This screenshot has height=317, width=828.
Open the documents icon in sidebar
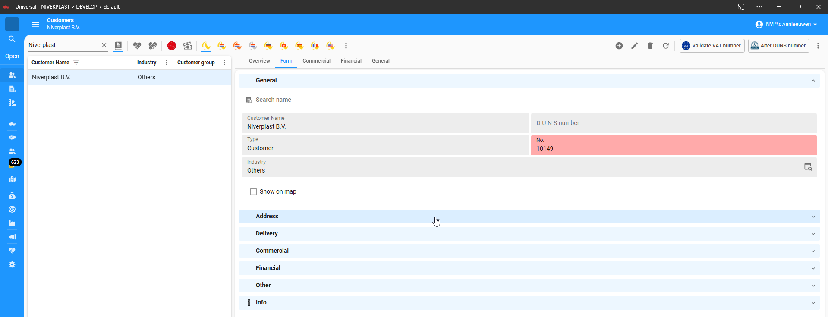tap(12, 89)
